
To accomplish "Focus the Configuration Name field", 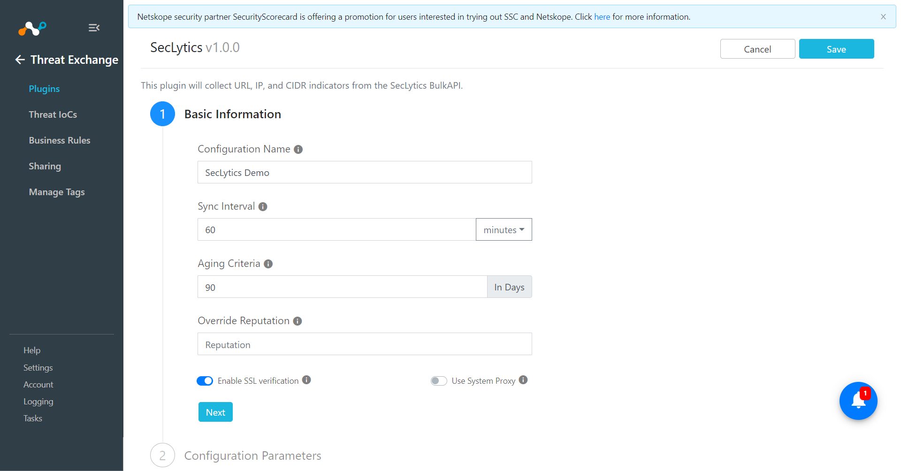I will [365, 172].
